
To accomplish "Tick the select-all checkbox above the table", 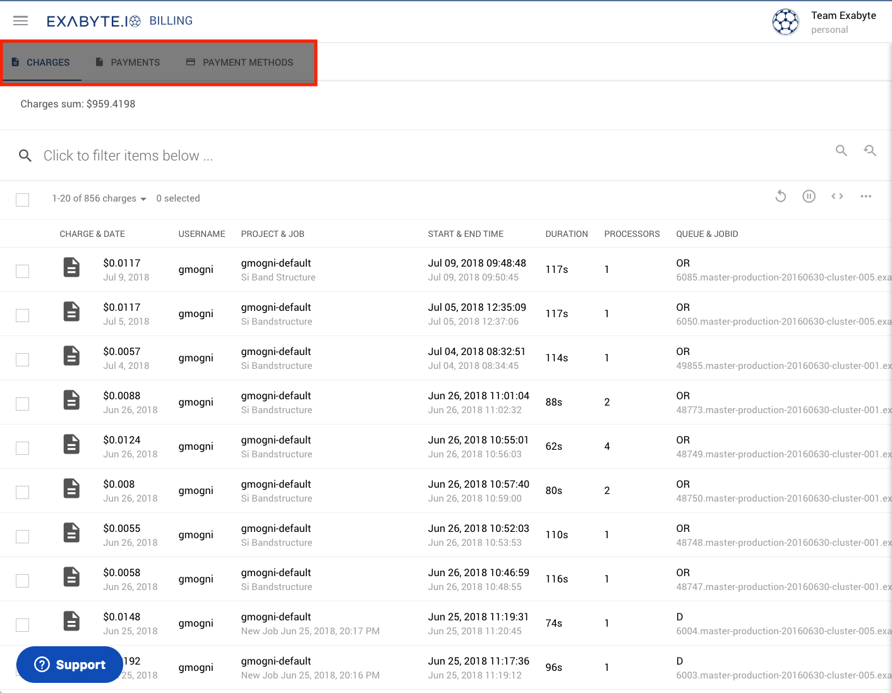I will point(22,200).
